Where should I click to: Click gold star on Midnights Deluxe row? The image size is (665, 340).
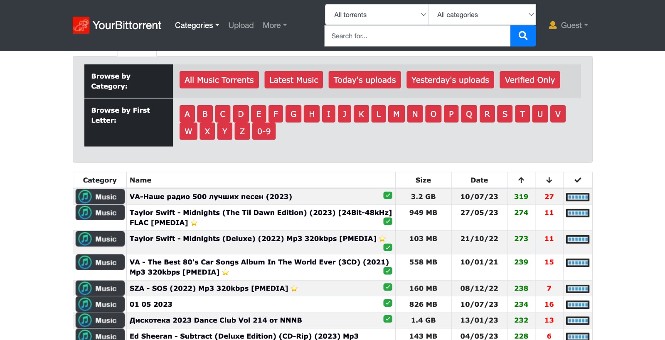382,239
